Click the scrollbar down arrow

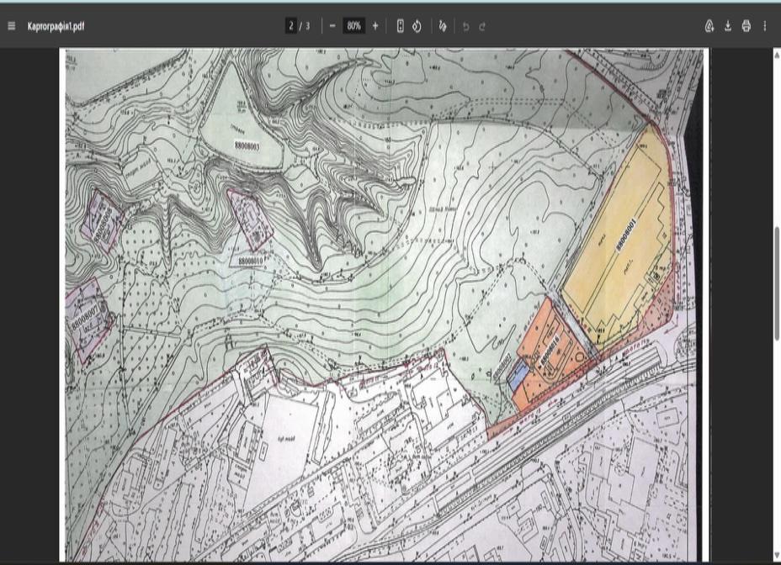(777, 556)
